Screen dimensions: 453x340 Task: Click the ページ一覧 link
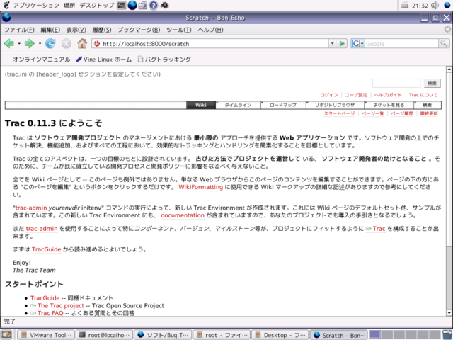click(x=373, y=113)
